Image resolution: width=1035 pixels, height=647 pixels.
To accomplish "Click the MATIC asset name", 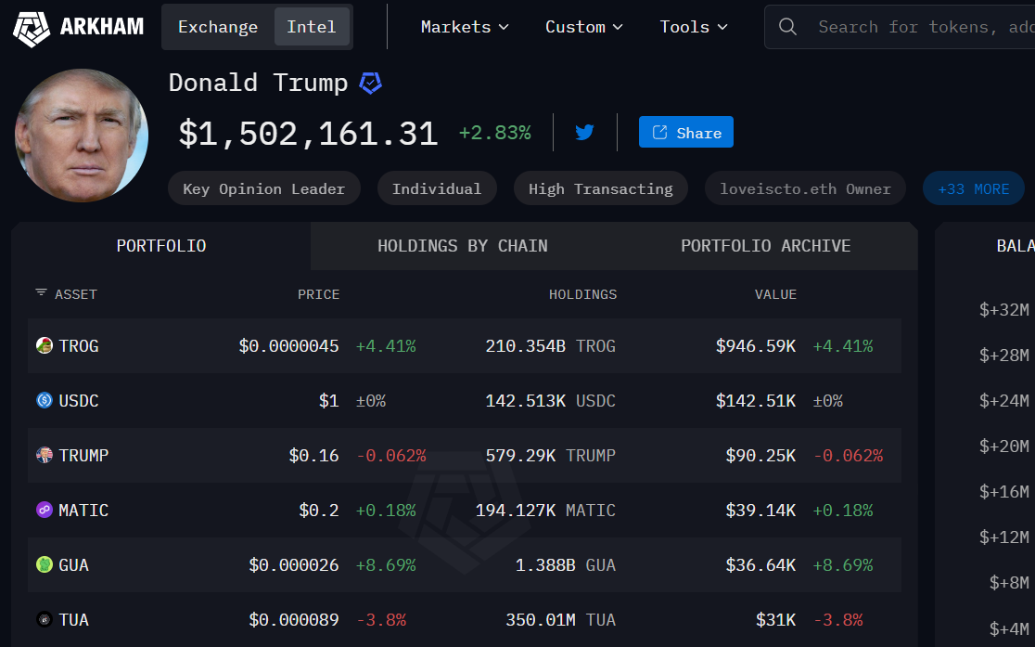I will click(x=83, y=511).
